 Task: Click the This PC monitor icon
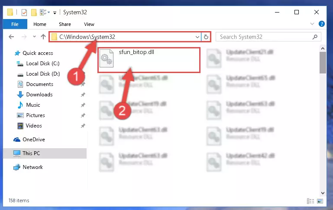pos(17,153)
